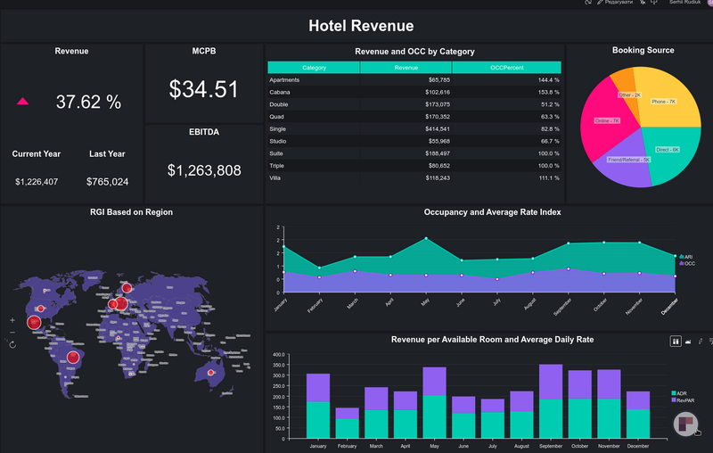
Task: Click the floating logo button bottom right
Action: click(x=686, y=425)
